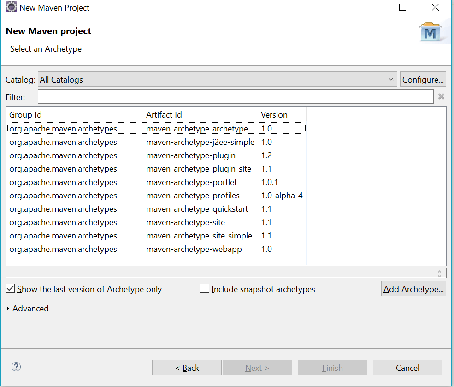Select the maven-archetype-plugin row
The height and width of the screenshot is (387, 454).
(x=156, y=155)
